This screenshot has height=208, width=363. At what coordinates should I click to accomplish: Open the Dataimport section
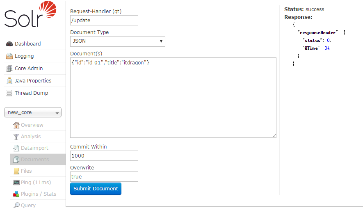pos(35,148)
